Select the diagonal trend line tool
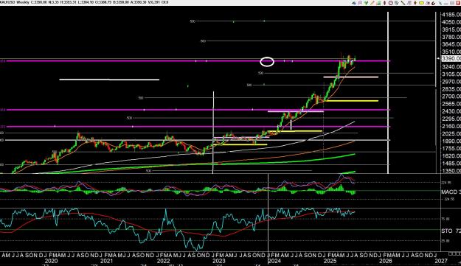461x266 pixels. point(403,3)
